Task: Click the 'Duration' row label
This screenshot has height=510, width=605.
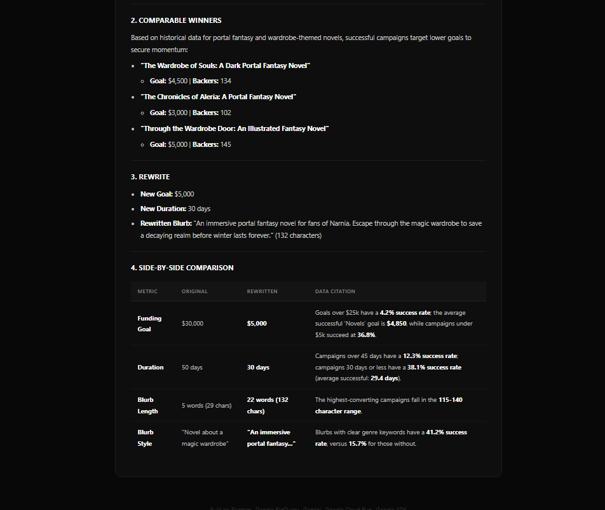Action: (151, 367)
